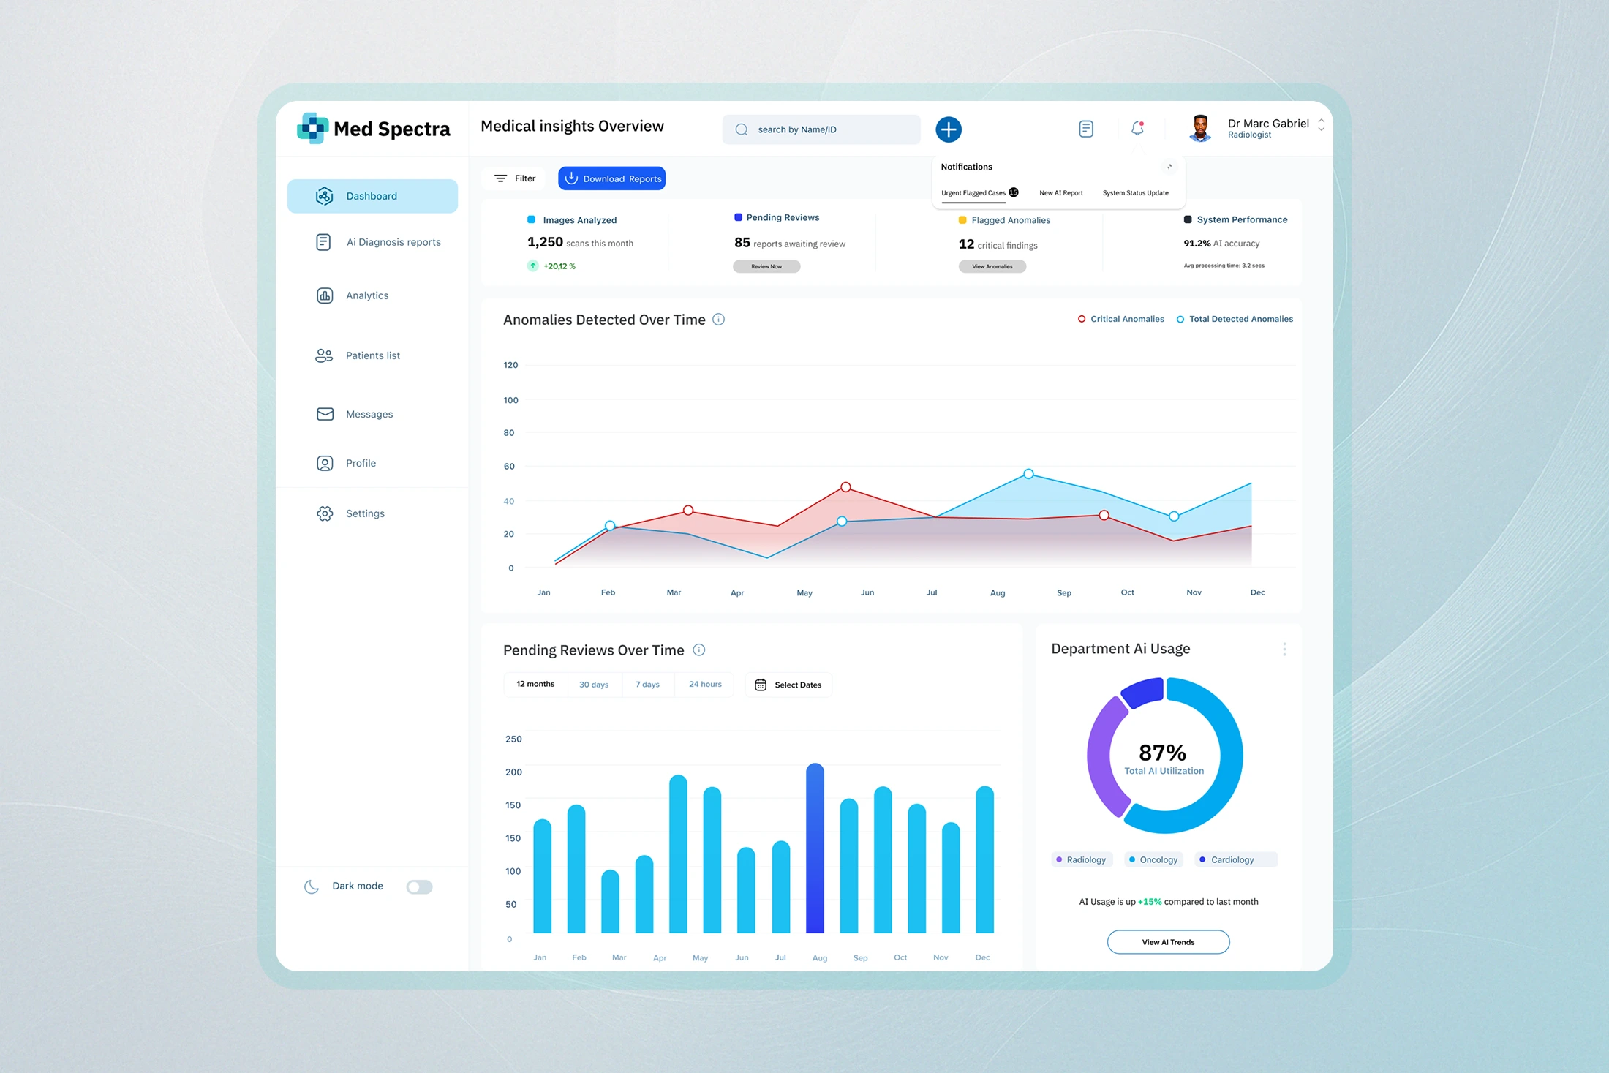The height and width of the screenshot is (1073, 1609).
Task: Click info icon beside Anomalies Detected Over Time
Action: point(719,319)
